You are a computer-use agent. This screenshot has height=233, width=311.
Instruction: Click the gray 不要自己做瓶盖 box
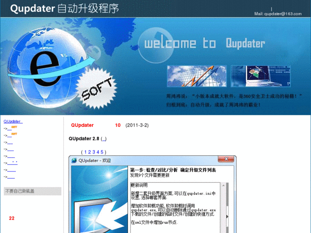pyautogui.click(x=33, y=191)
